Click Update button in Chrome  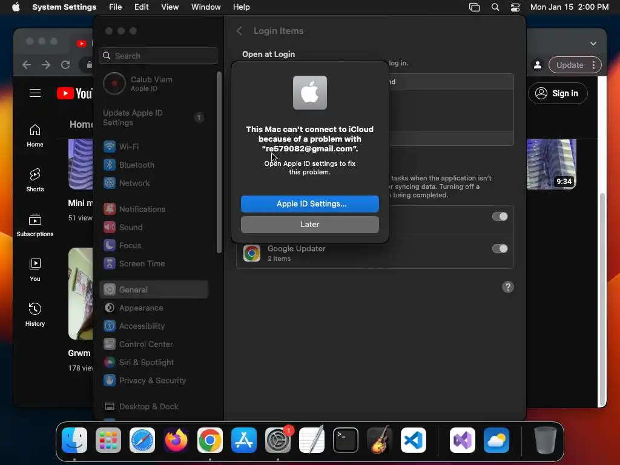569,65
